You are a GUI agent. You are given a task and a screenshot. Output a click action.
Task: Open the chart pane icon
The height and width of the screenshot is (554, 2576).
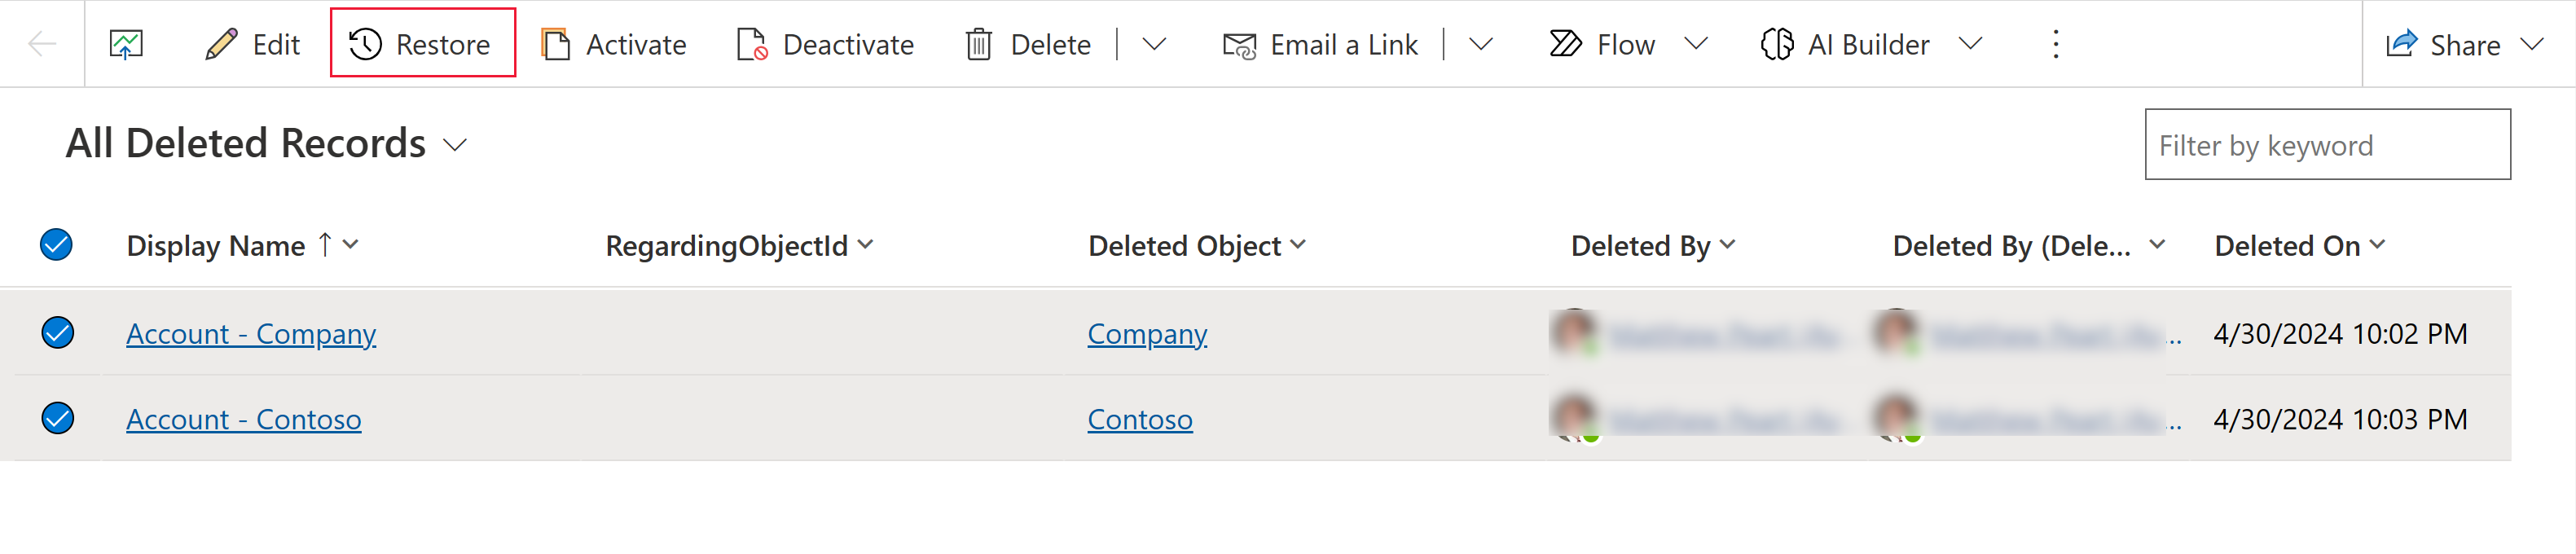click(126, 44)
